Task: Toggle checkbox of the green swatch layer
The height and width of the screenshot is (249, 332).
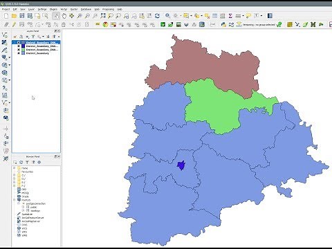Action: pyautogui.click(x=19, y=50)
